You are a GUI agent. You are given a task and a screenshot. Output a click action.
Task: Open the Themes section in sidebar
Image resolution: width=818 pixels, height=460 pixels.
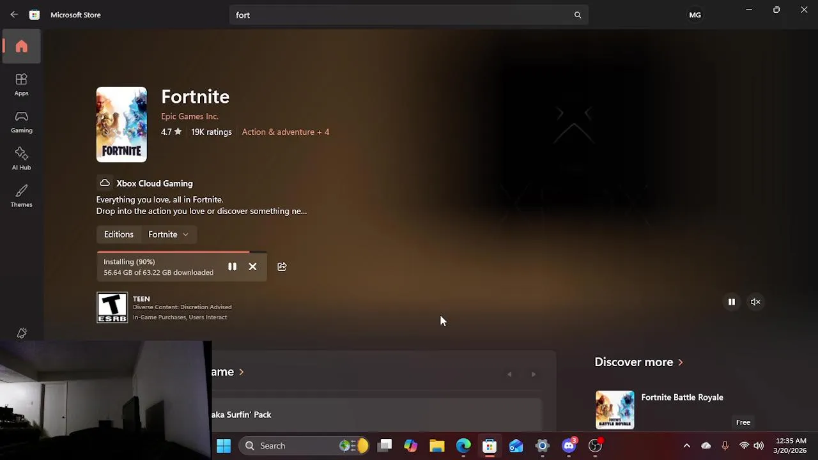coord(22,195)
